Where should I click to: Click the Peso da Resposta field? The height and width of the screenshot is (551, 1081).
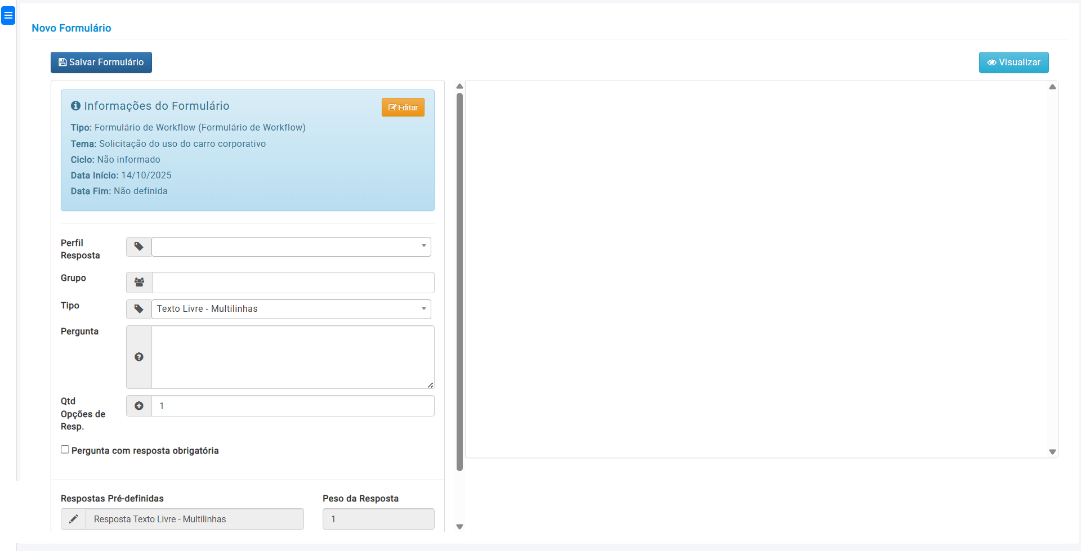378,519
